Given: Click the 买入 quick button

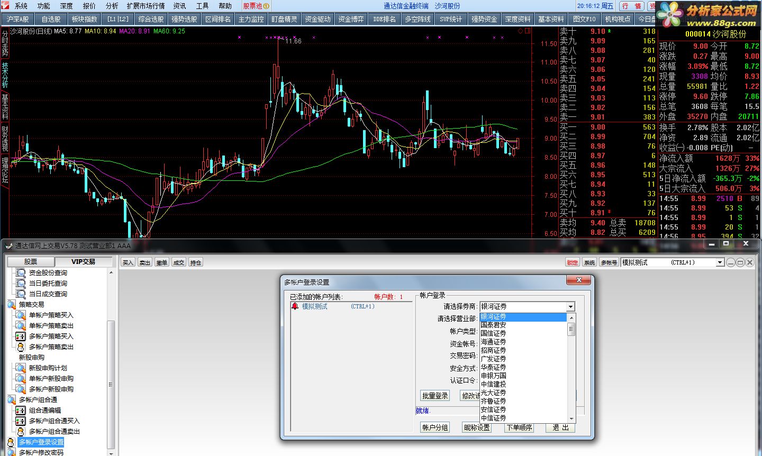Looking at the screenshot, I should pyautogui.click(x=128, y=262).
